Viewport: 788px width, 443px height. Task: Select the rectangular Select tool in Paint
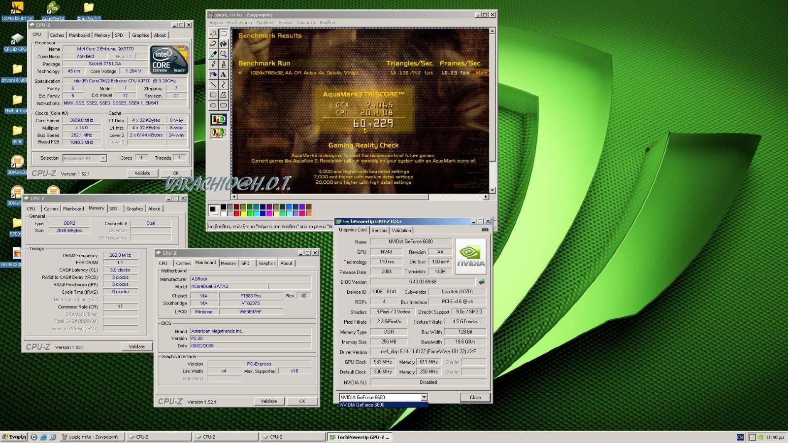[x=224, y=34]
